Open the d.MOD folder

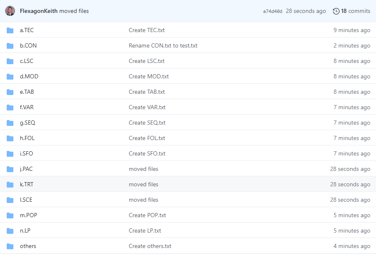click(x=29, y=76)
